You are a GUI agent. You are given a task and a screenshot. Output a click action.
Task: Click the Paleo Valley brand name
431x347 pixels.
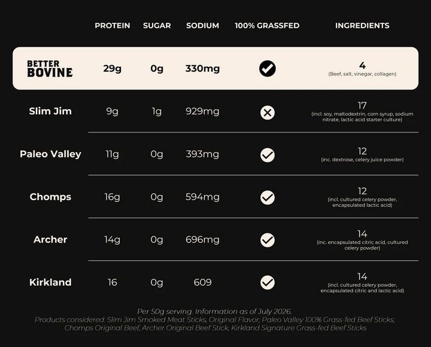(x=50, y=154)
